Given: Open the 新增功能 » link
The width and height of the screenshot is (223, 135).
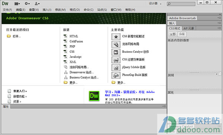Looking at the screenshot, I should (20, 96).
